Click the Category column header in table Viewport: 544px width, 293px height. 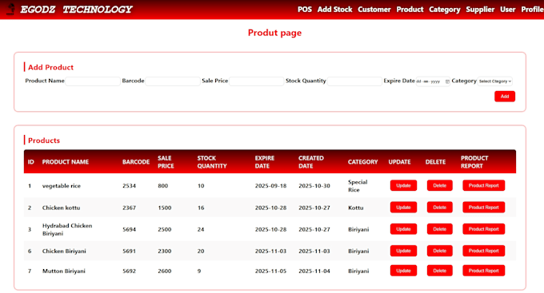(x=362, y=162)
